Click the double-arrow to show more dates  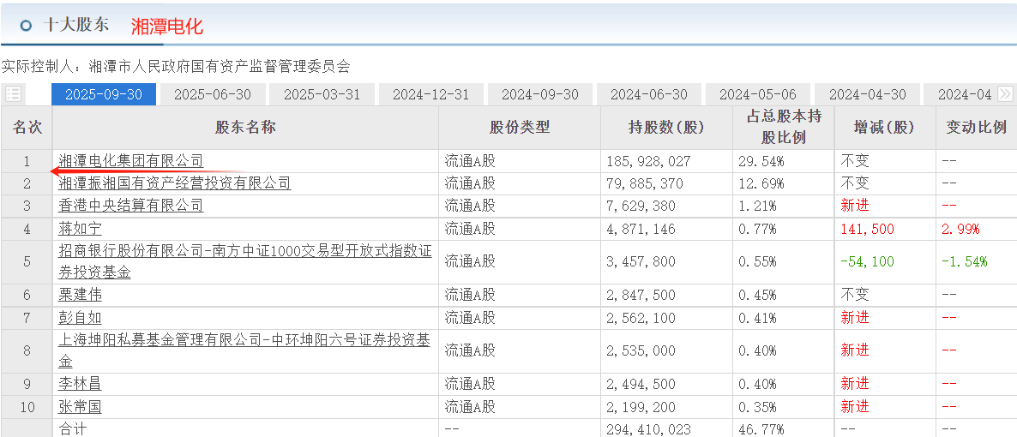click(x=1005, y=94)
